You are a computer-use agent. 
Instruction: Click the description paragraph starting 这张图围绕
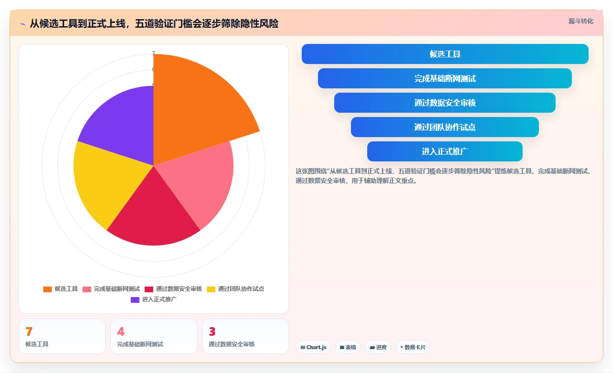point(443,176)
